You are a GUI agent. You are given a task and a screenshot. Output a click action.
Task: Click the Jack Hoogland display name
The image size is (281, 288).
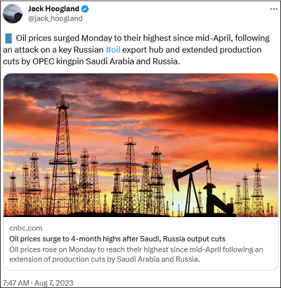(53, 9)
